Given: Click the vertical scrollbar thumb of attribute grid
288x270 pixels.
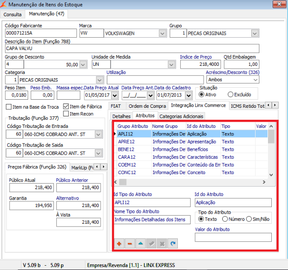Looking at the screenshot, I should pos(271,136).
